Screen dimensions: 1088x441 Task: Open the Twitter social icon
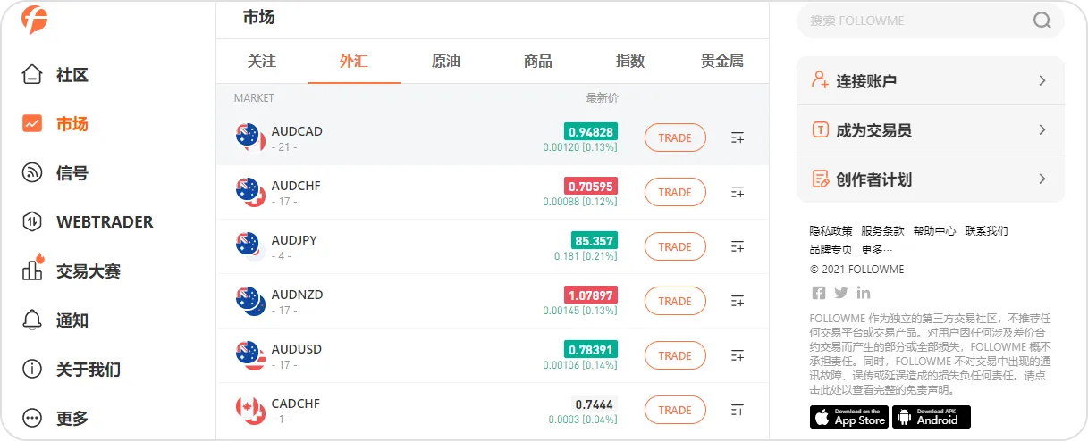coord(841,292)
